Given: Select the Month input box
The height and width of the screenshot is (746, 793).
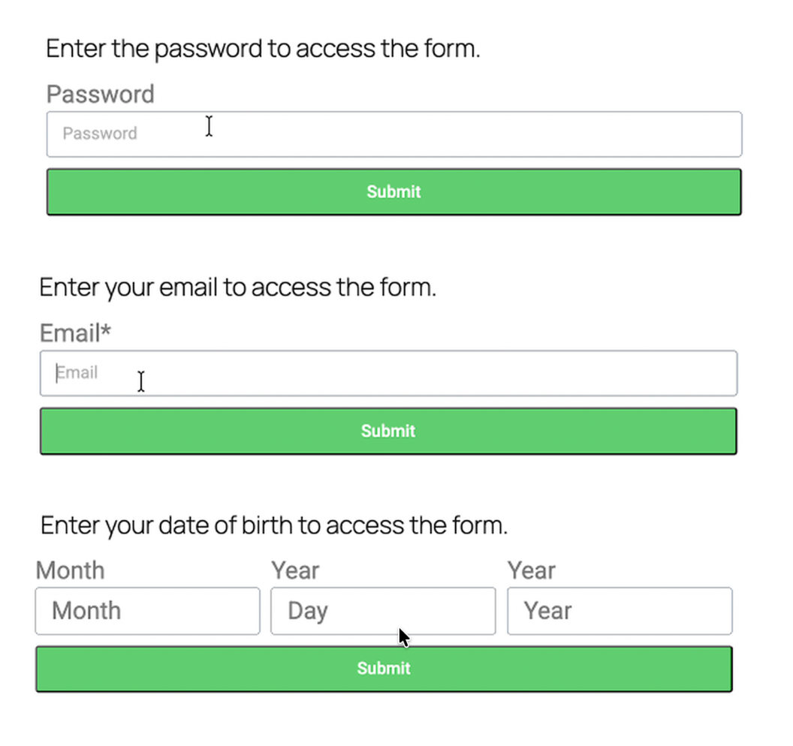Looking at the screenshot, I should click(147, 611).
